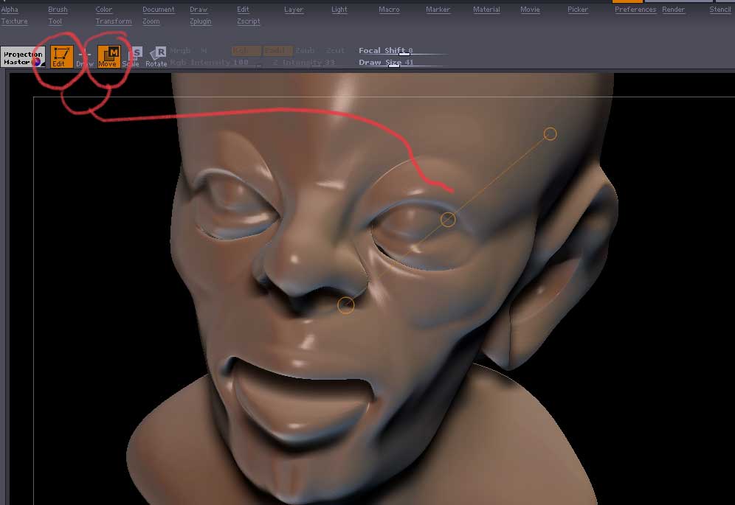735x505 pixels.
Task: Open the Alpha menu
Action: 10,10
